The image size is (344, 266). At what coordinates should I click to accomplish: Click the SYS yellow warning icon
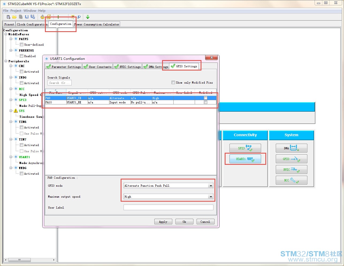coord(16,111)
